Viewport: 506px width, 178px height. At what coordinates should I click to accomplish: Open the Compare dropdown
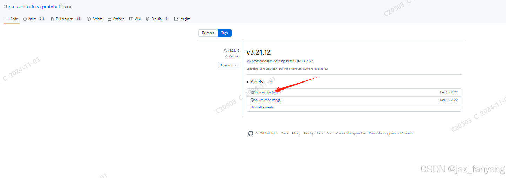point(228,65)
